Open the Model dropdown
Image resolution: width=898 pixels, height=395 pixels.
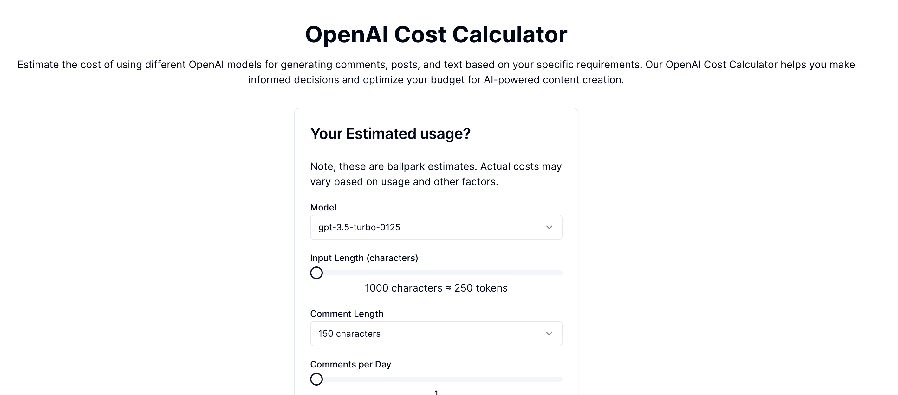(x=436, y=227)
